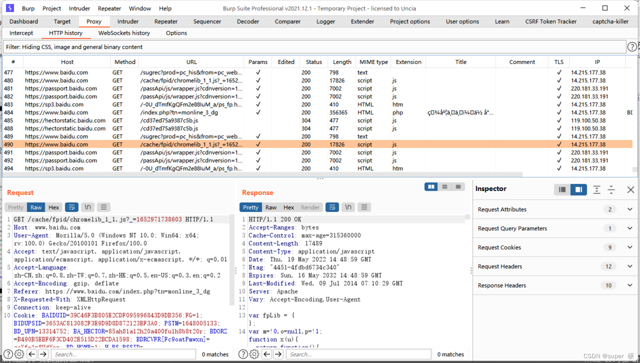Sort history by MIME type column
Viewport: 640px width, 363px height.
click(374, 62)
